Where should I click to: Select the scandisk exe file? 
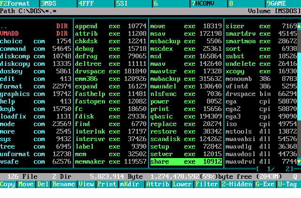pyautogui.click(x=186, y=139)
